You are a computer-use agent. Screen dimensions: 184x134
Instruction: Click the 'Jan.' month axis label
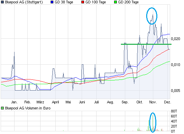(x=14, y=102)
